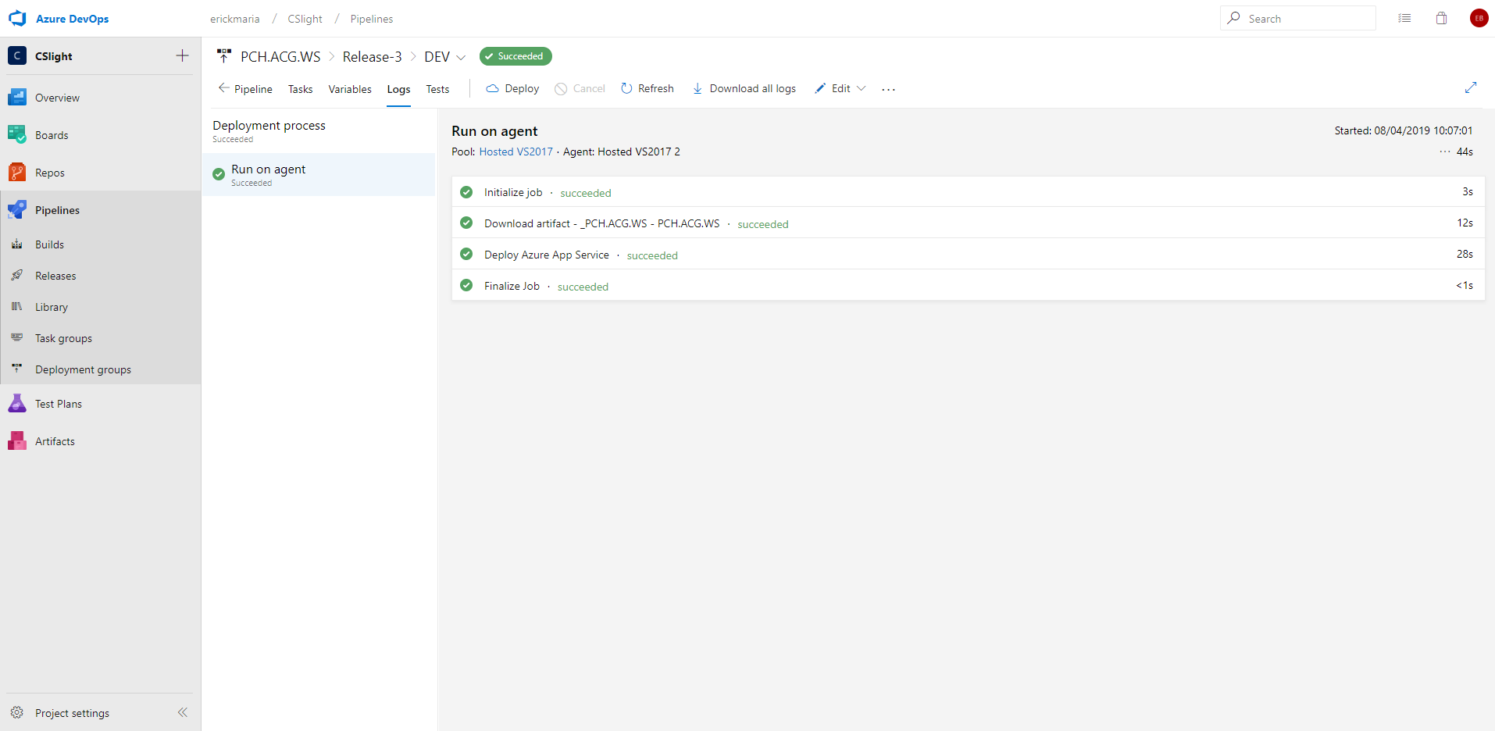Click Download all logs
This screenshot has width=1495, height=731.
(744, 88)
